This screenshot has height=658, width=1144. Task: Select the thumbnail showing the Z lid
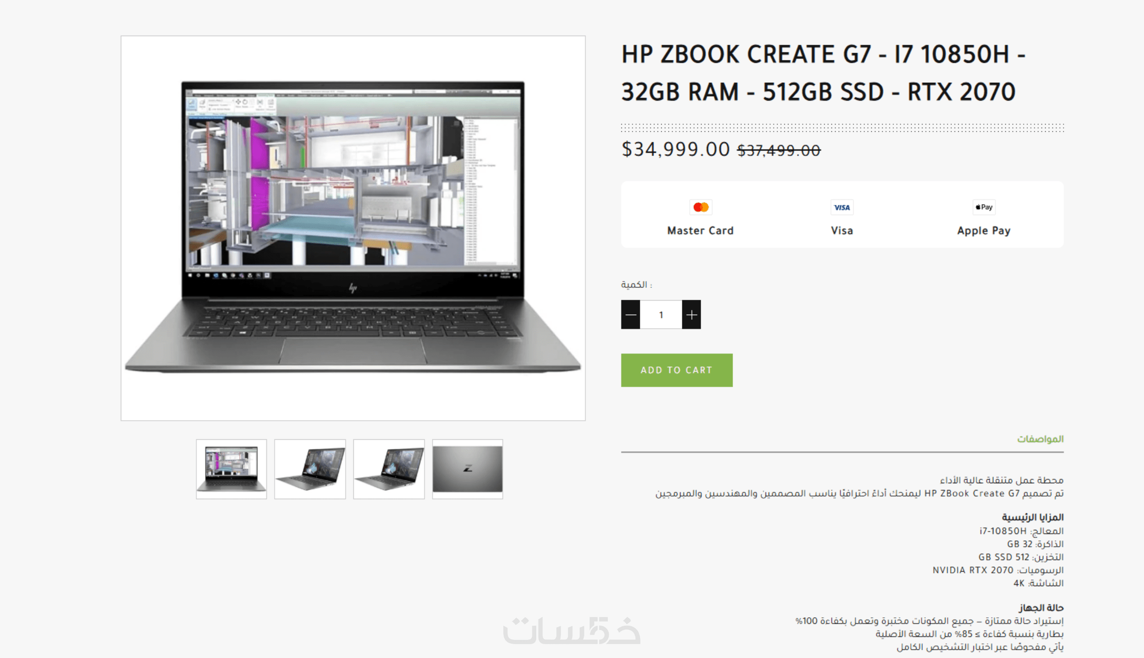click(x=468, y=469)
